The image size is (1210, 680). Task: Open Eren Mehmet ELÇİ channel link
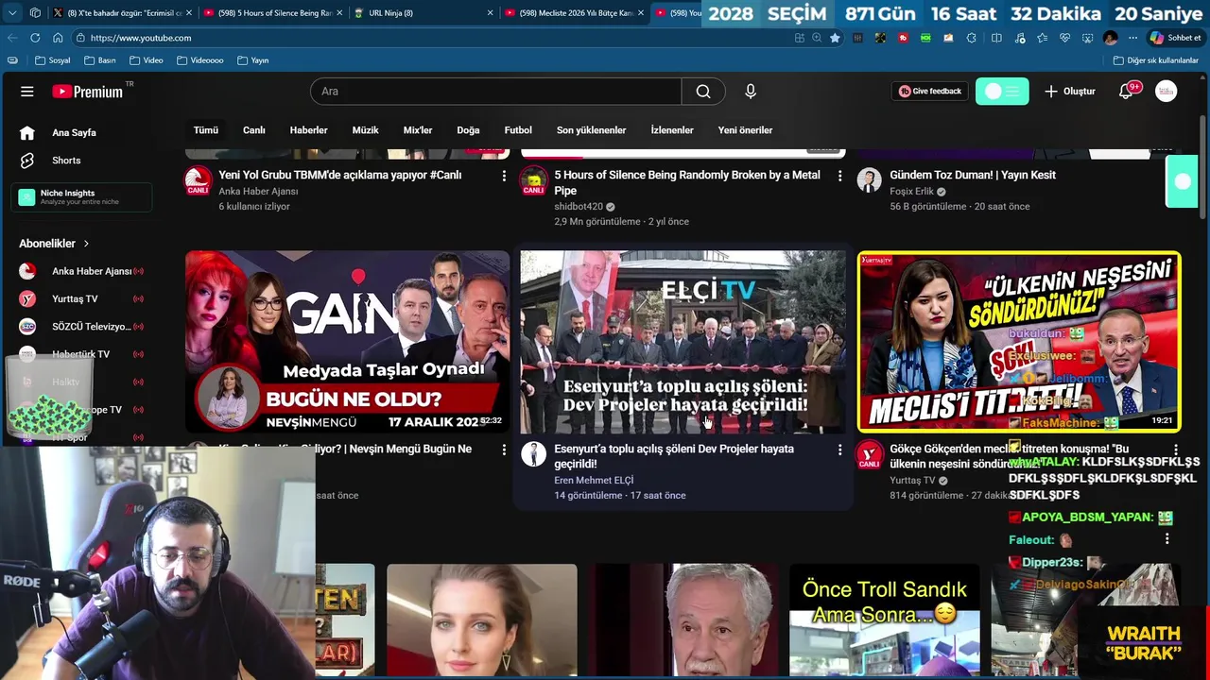pyautogui.click(x=594, y=481)
